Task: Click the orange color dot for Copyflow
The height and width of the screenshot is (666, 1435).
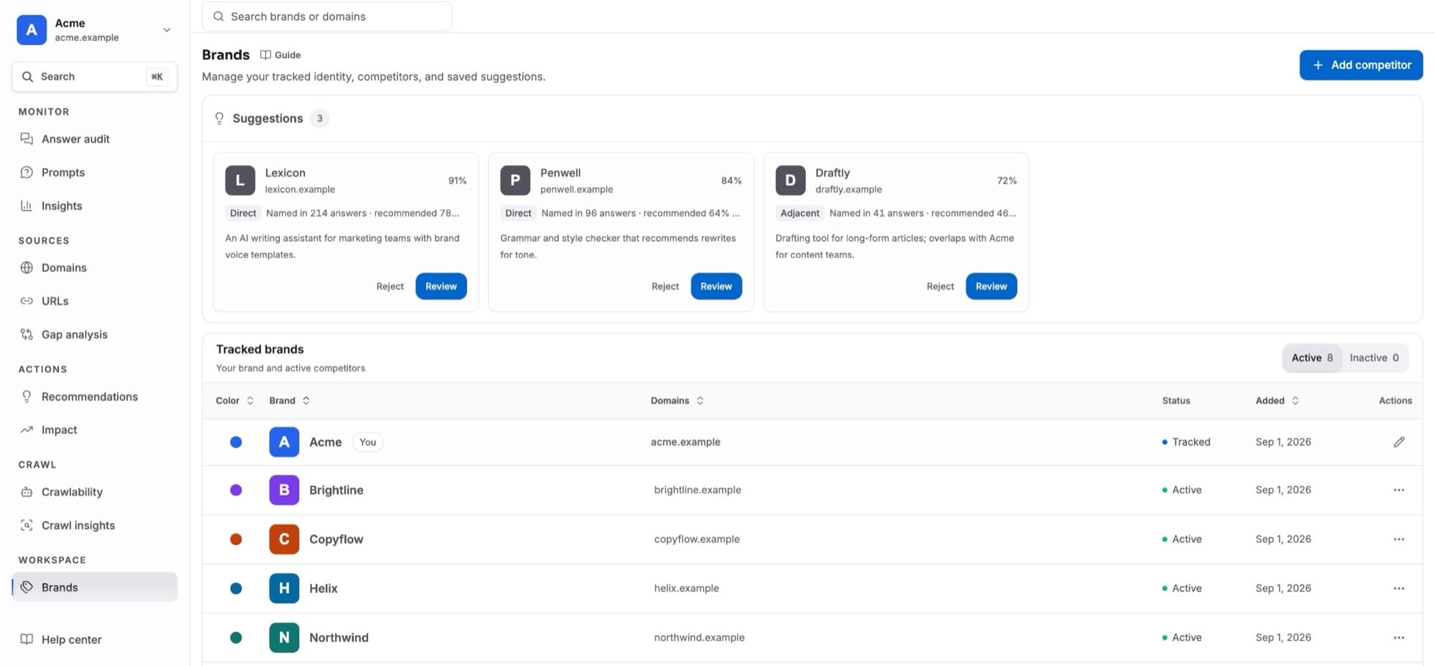Action: click(235, 539)
